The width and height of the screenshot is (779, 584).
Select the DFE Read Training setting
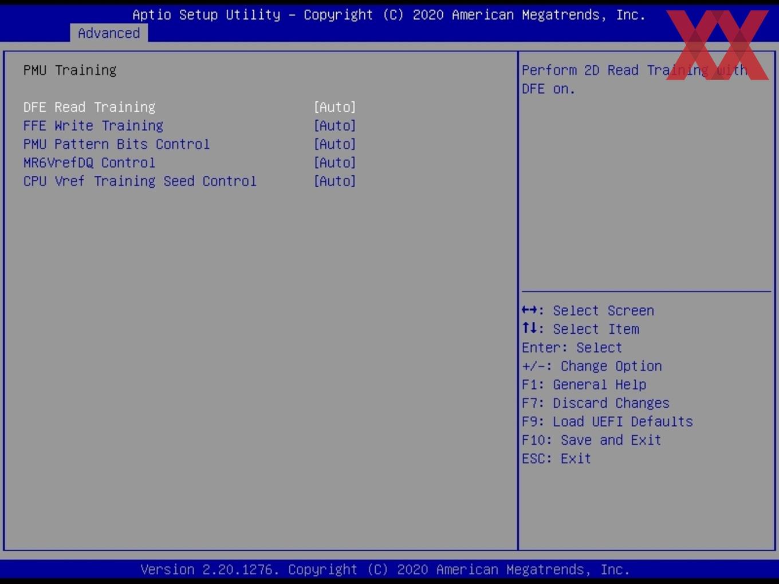coord(89,107)
